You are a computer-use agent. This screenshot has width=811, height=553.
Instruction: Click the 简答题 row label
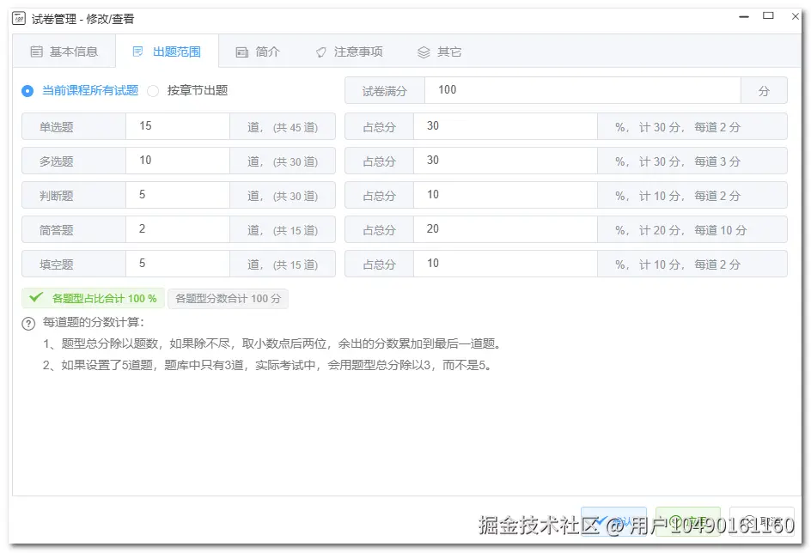57,230
